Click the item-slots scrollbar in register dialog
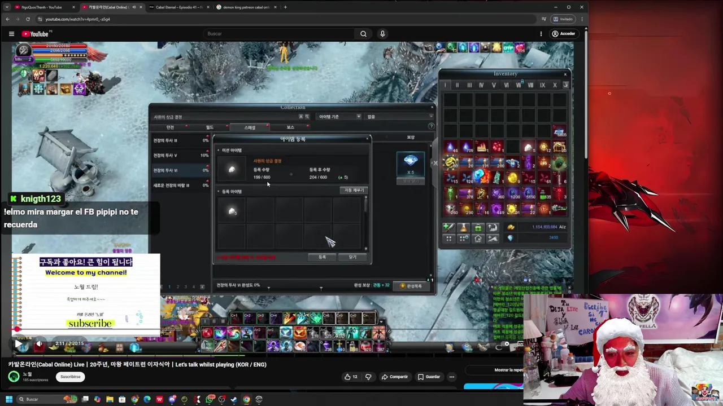This screenshot has width=723, height=406. pyautogui.click(x=367, y=223)
